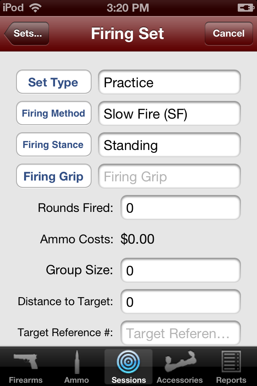
Task: Edit the Rounds Fired value
Action: point(180,207)
